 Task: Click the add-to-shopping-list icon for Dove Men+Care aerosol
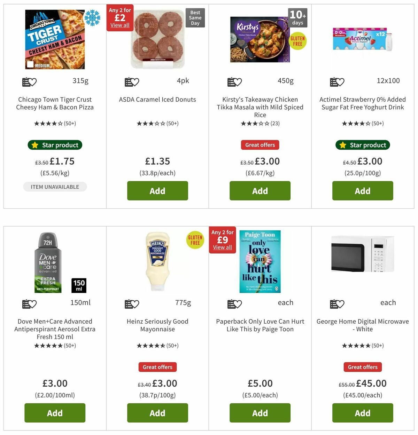(x=29, y=304)
